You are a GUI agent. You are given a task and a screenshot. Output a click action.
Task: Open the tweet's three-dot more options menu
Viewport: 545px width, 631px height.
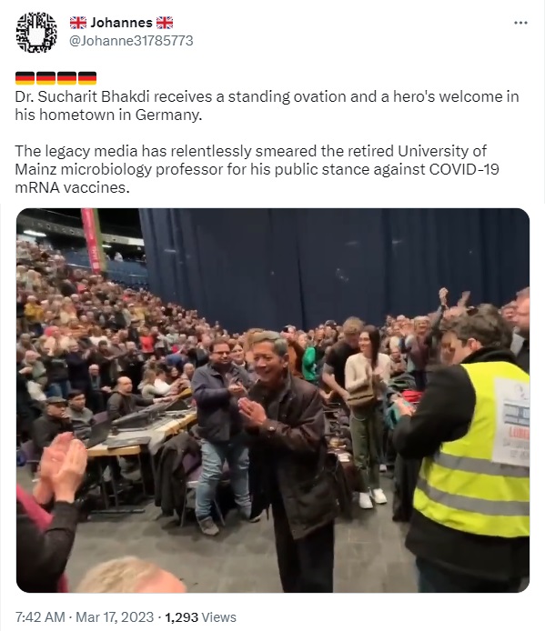coord(520,23)
